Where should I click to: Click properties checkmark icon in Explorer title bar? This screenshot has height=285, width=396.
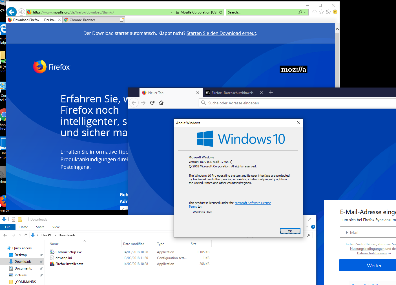tap(13, 219)
